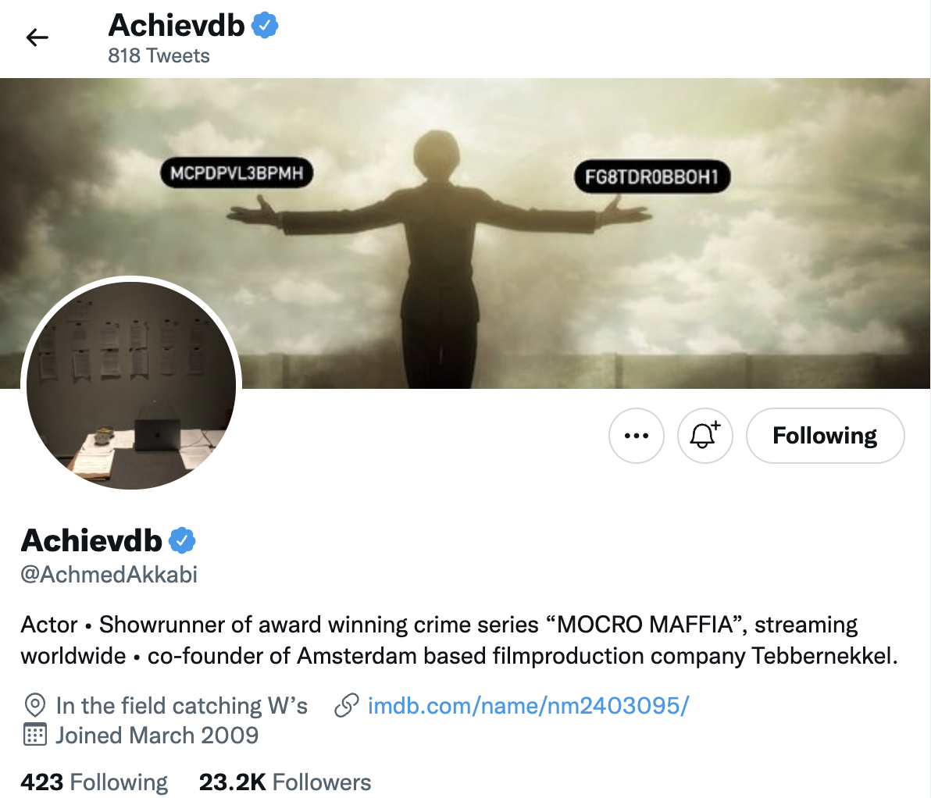Click the link chain icon beside imdb URL
Image resolution: width=931 pixels, height=798 pixels.
click(x=347, y=705)
